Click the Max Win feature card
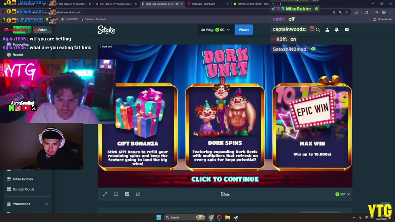Screen dimensions: 395x222 pyautogui.click(x=312, y=127)
